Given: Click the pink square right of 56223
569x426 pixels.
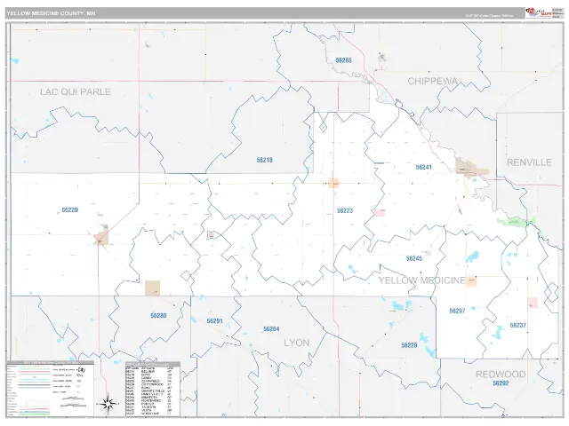Looking at the screenshot, I should point(380,213).
